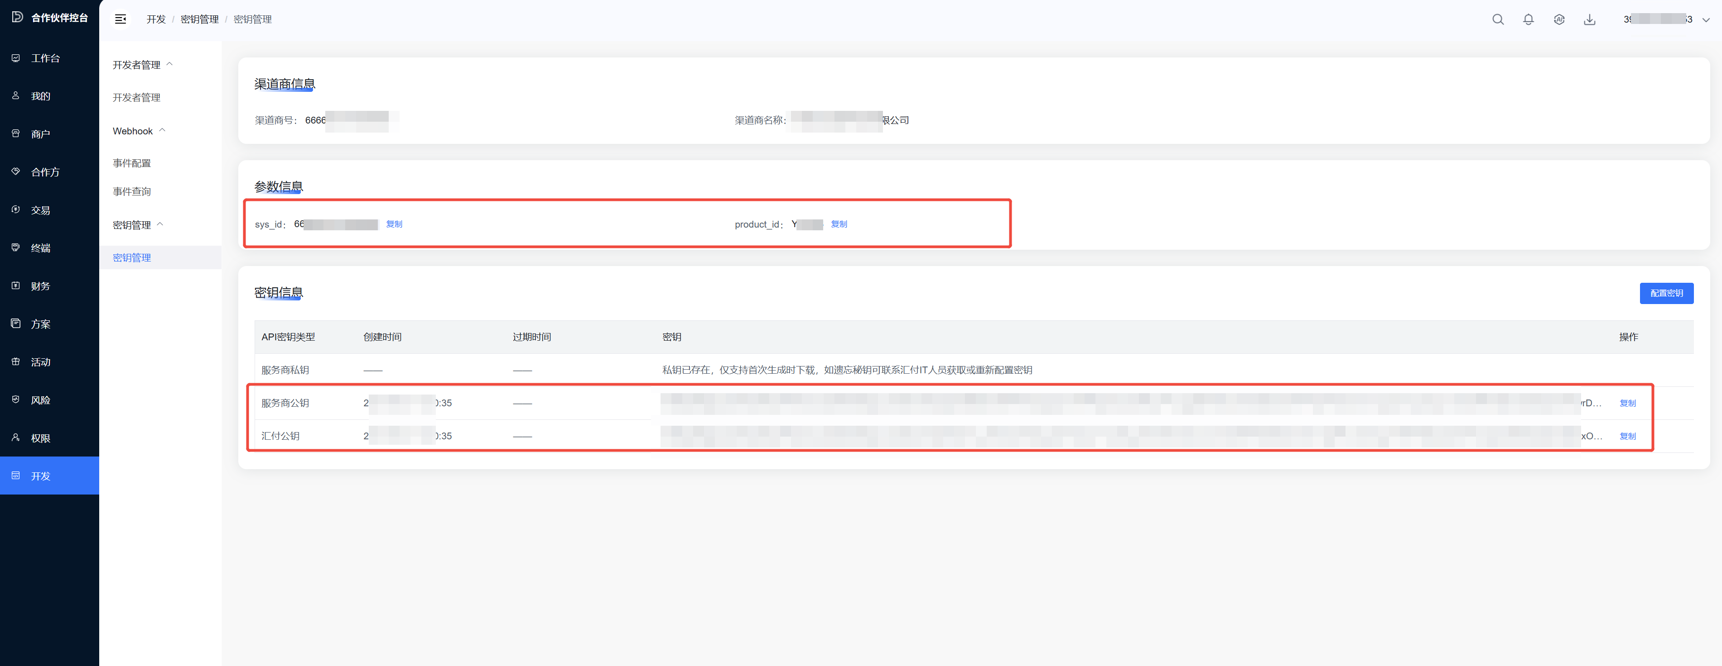The width and height of the screenshot is (1722, 666).
Task: Select the 事件配置 submenu item
Action: [x=132, y=163]
